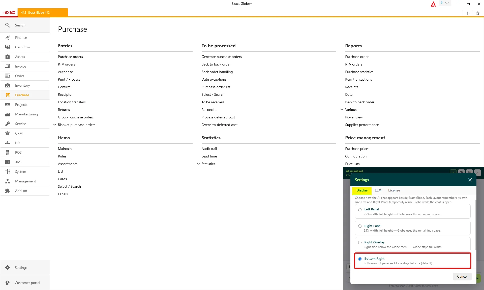Open the Supplier performance report link
Image resolution: width=484 pixels, height=290 pixels.
362,125
